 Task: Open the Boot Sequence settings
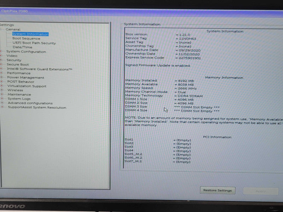(26, 39)
